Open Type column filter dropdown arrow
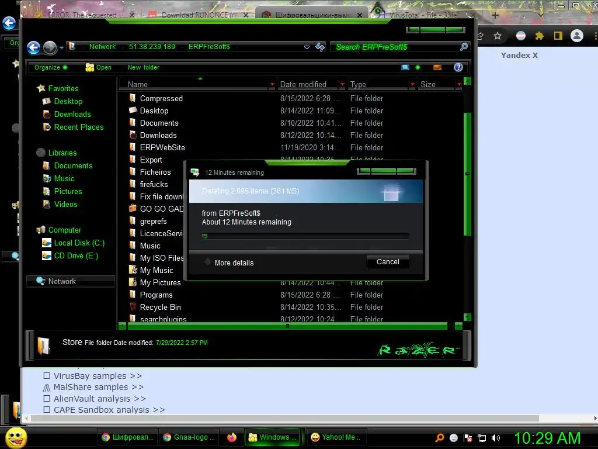Image resolution: width=598 pixels, height=449 pixels. coord(412,84)
